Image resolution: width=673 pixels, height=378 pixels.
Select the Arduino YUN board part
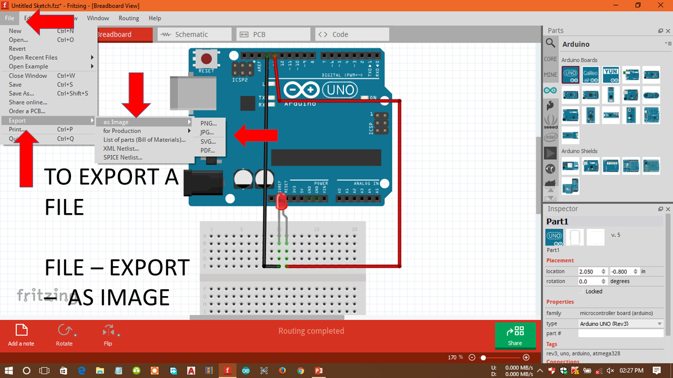tap(610, 75)
